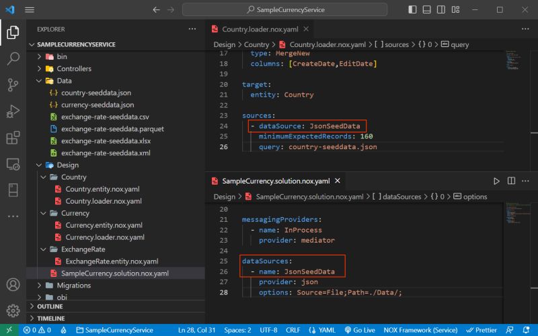Open Explorer views and more actions menu
The image size is (538, 336).
coord(192,29)
